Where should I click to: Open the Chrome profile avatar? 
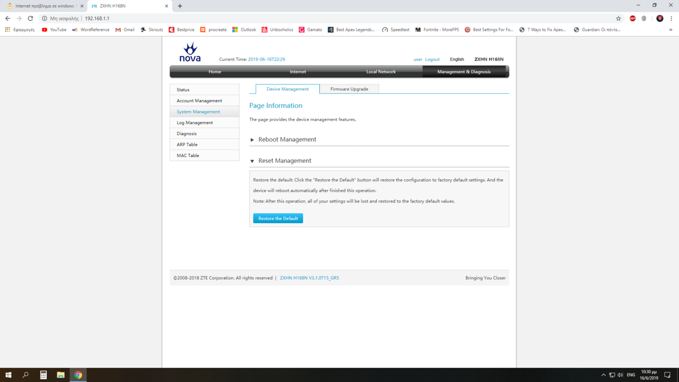[x=660, y=18]
